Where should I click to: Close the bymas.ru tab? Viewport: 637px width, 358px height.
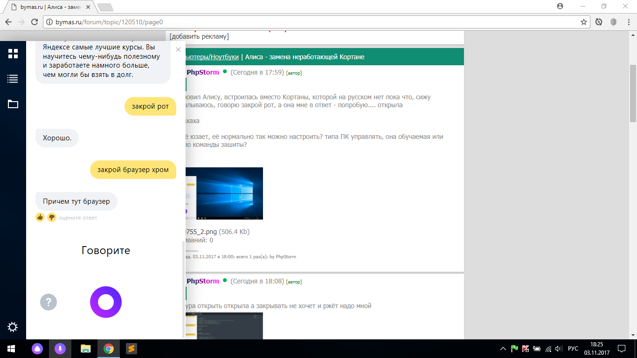pyautogui.click(x=88, y=7)
